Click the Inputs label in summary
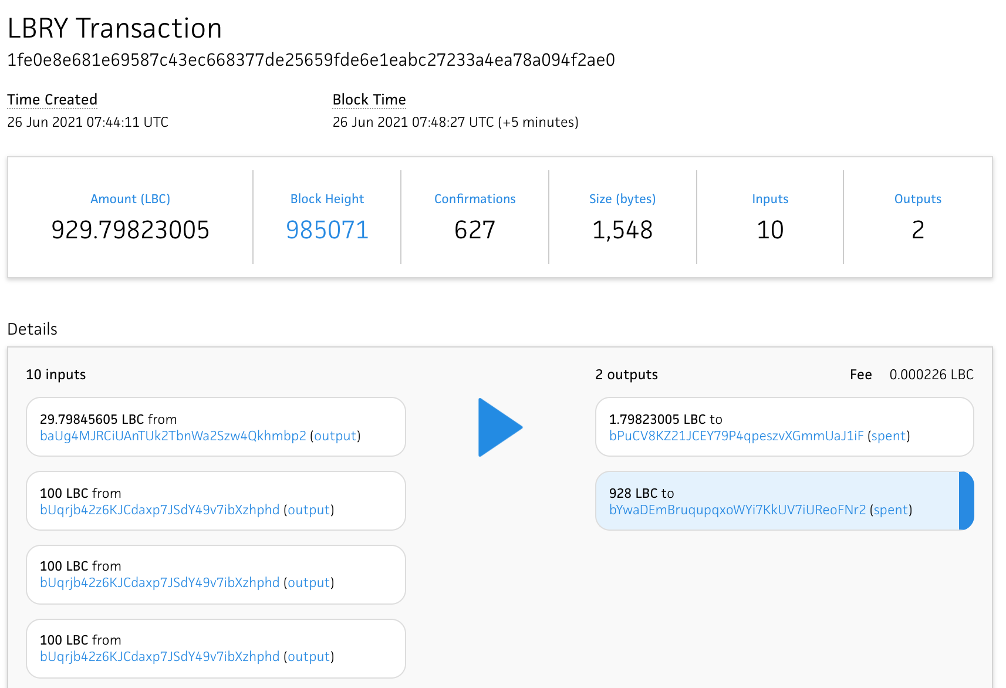1006x688 pixels. coord(770,199)
